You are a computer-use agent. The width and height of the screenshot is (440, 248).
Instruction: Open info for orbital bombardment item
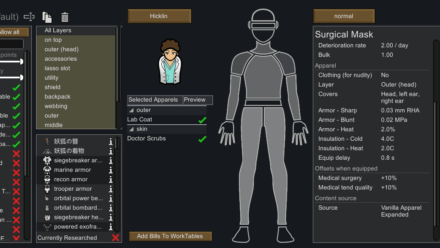click(x=110, y=208)
